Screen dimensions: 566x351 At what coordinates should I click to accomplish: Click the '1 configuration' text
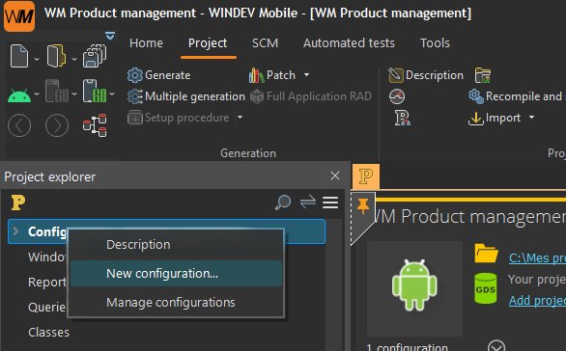pyautogui.click(x=407, y=347)
